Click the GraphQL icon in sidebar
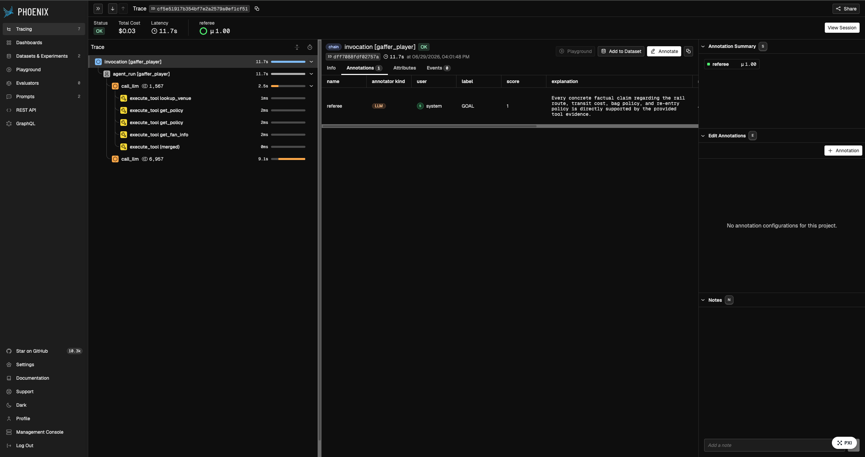This screenshot has height=457, width=865. (9, 124)
